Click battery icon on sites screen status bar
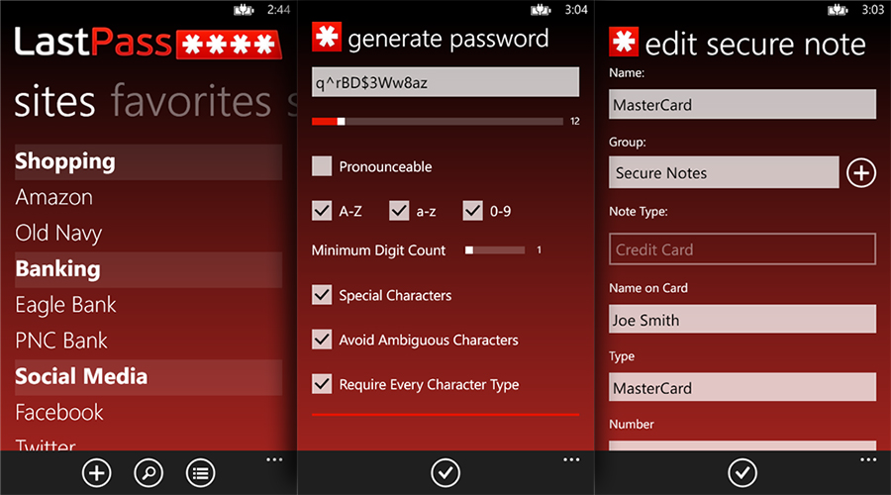891x495 pixels. click(x=244, y=10)
